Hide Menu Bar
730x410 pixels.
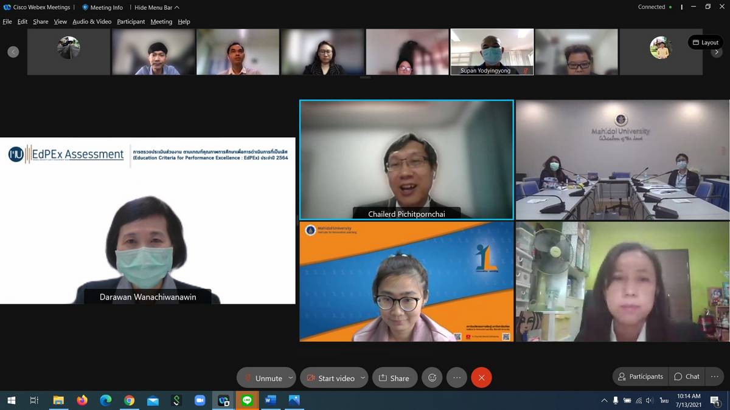coord(156,7)
